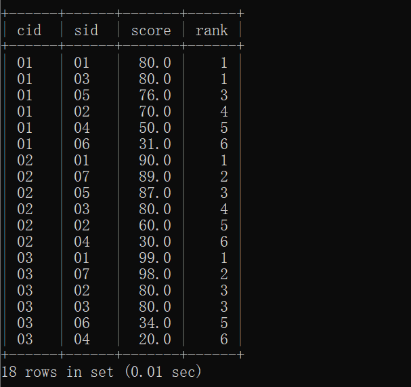This screenshot has width=411, height=387.
Task: Click the "sid" column header
Action: tap(86, 30)
